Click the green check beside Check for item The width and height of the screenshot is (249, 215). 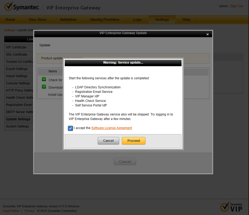pyautogui.click(x=44, y=79)
